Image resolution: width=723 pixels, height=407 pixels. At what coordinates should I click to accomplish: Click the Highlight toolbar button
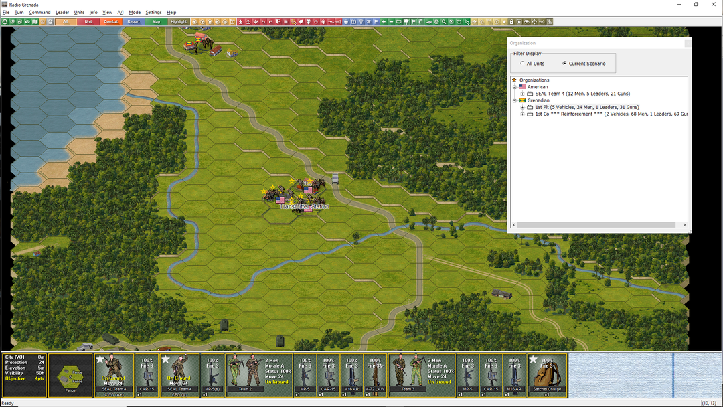pyautogui.click(x=179, y=21)
